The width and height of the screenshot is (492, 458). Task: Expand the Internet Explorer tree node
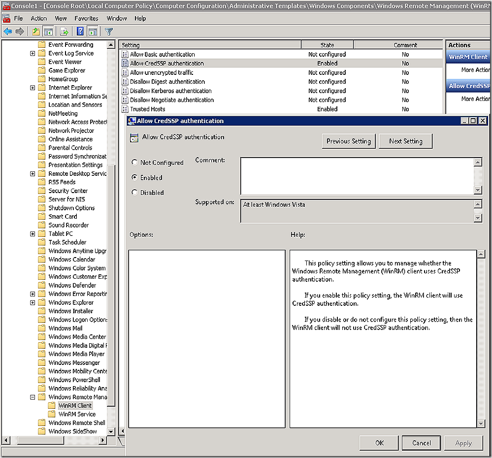pyautogui.click(x=33, y=88)
